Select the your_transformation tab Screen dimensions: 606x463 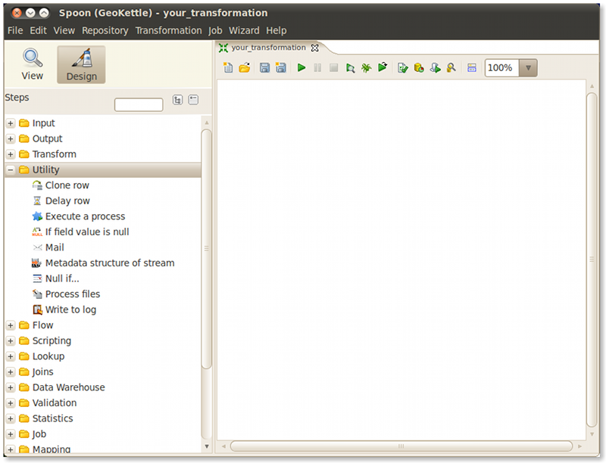(x=268, y=48)
